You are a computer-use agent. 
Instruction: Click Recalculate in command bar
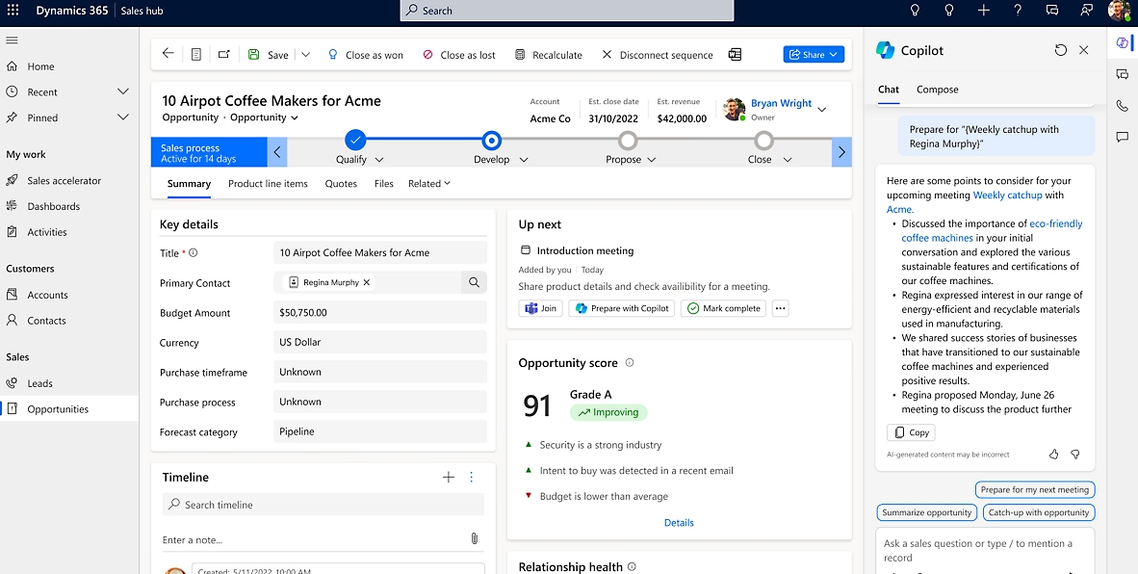click(548, 55)
